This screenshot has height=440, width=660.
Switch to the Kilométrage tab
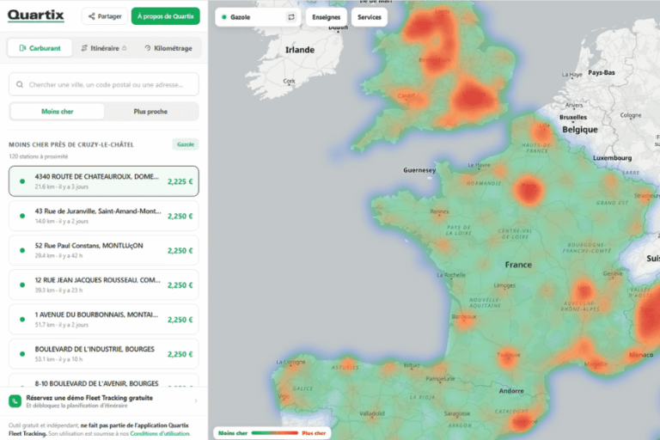point(168,48)
